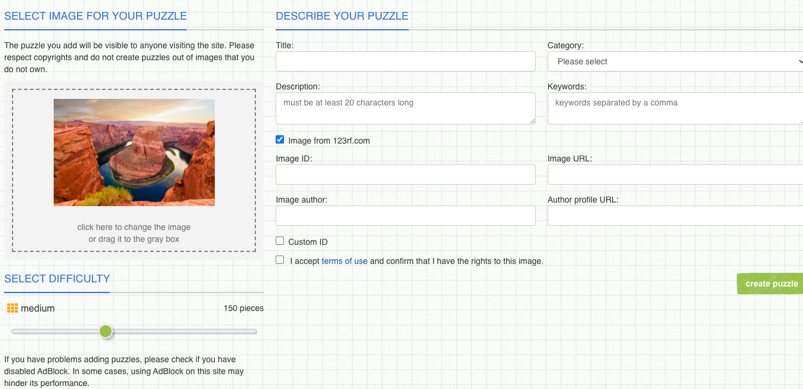
Task: Uncheck "Image from 123rf.com"
Action: 280,139
